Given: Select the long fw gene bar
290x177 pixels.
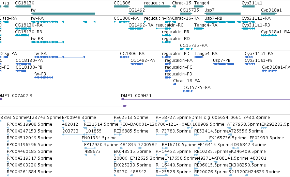Looking at the screenshot, I should point(63,14).
